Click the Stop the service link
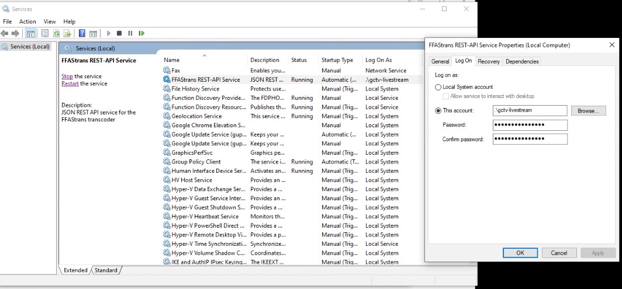This screenshot has width=622, height=289. pyautogui.click(x=67, y=76)
